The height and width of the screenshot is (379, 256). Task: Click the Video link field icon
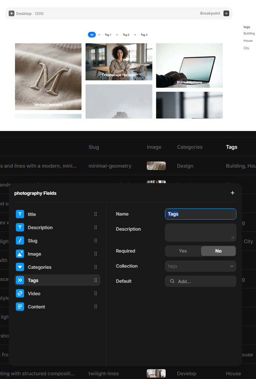pyautogui.click(x=20, y=294)
